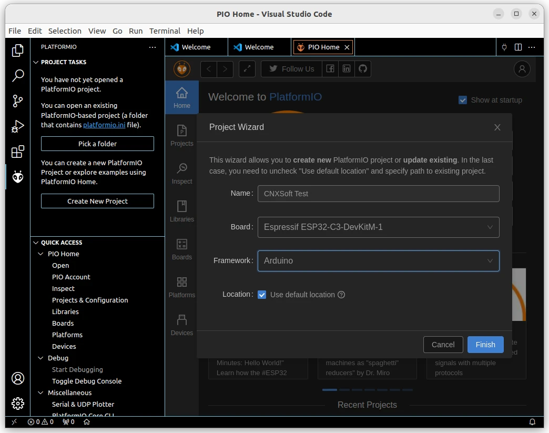
Task: Open the Platforms section in PIO Home sidebar
Action: click(x=182, y=287)
